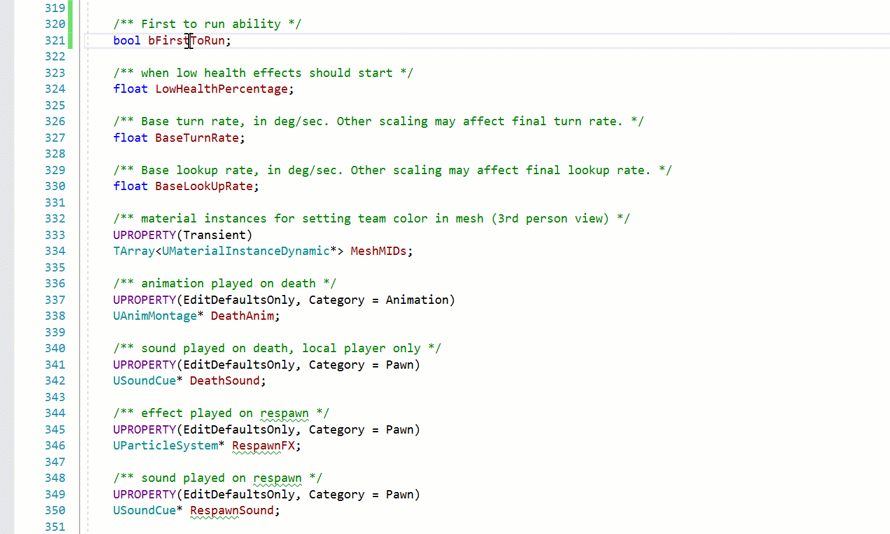This screenshot has width=890, height=534.
Task: Click line number 337
Action: [55, 299]
